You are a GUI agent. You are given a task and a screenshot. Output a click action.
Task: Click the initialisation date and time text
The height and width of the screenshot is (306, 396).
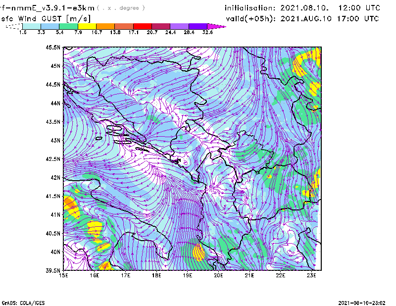pos(302,8)
